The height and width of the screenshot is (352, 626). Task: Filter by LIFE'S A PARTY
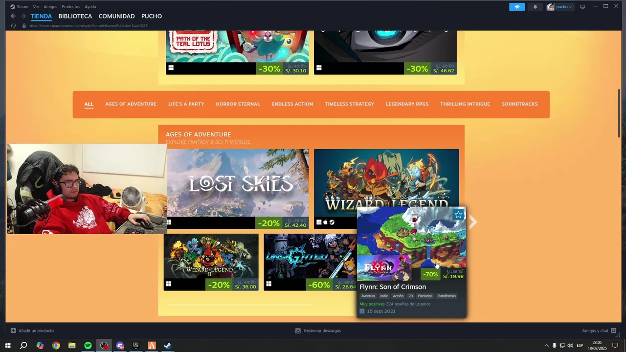click(x=186, y=104)
